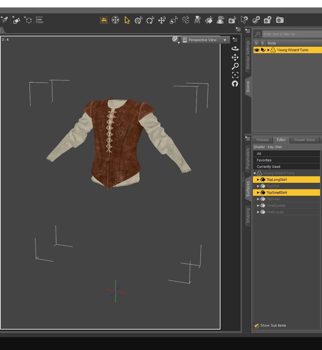Select the VestLaces surface row
This screenshot has width=322, height=350.
pos(287,212)
